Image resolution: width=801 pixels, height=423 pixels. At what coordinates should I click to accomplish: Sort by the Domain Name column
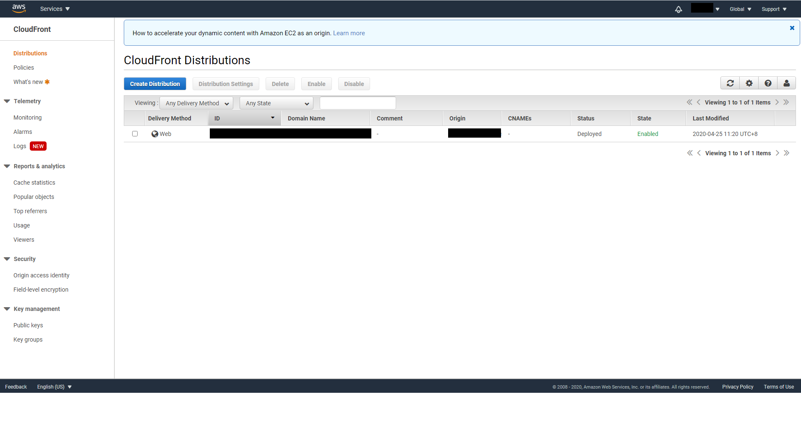point(326,118)
